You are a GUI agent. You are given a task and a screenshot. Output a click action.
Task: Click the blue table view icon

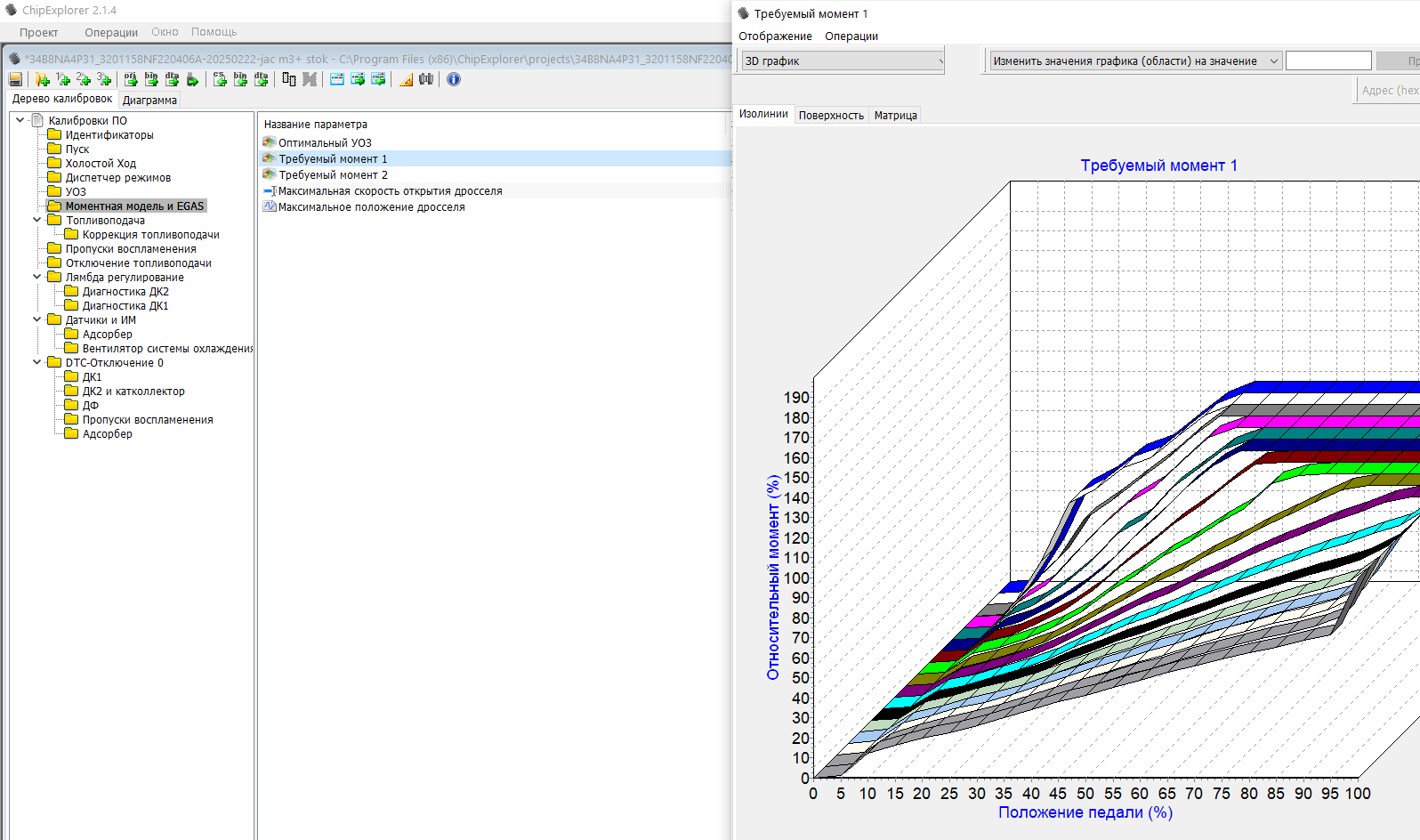click(x=337, y=79)
